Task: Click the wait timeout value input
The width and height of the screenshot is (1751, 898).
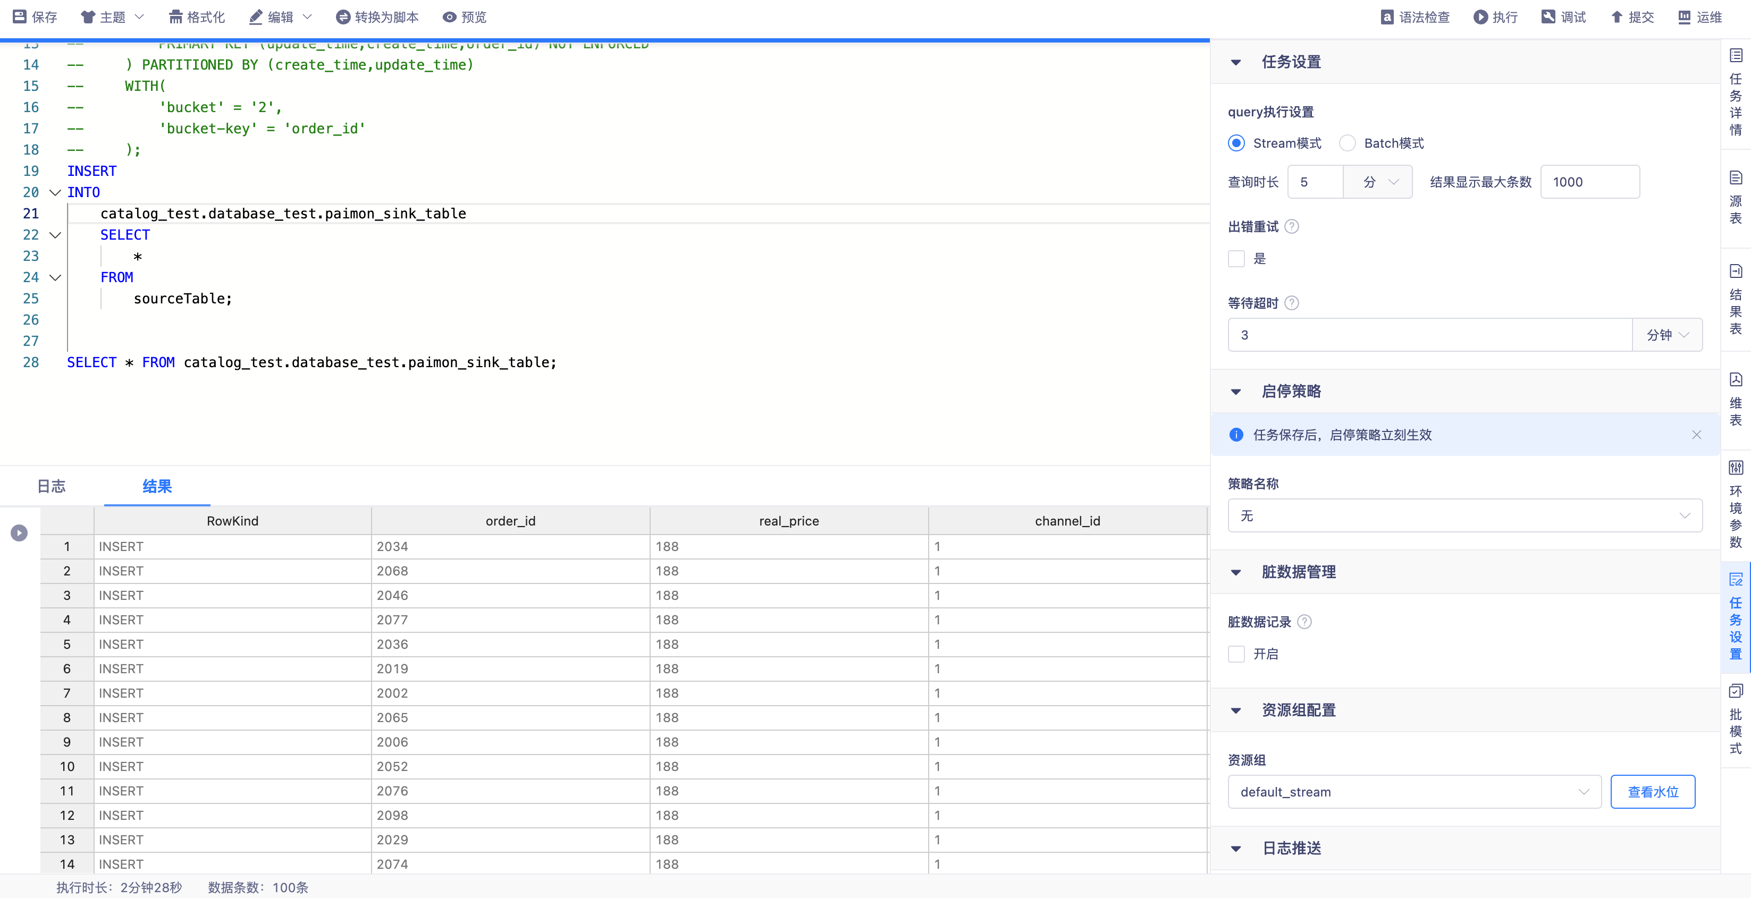Action: click(1430, 335)
